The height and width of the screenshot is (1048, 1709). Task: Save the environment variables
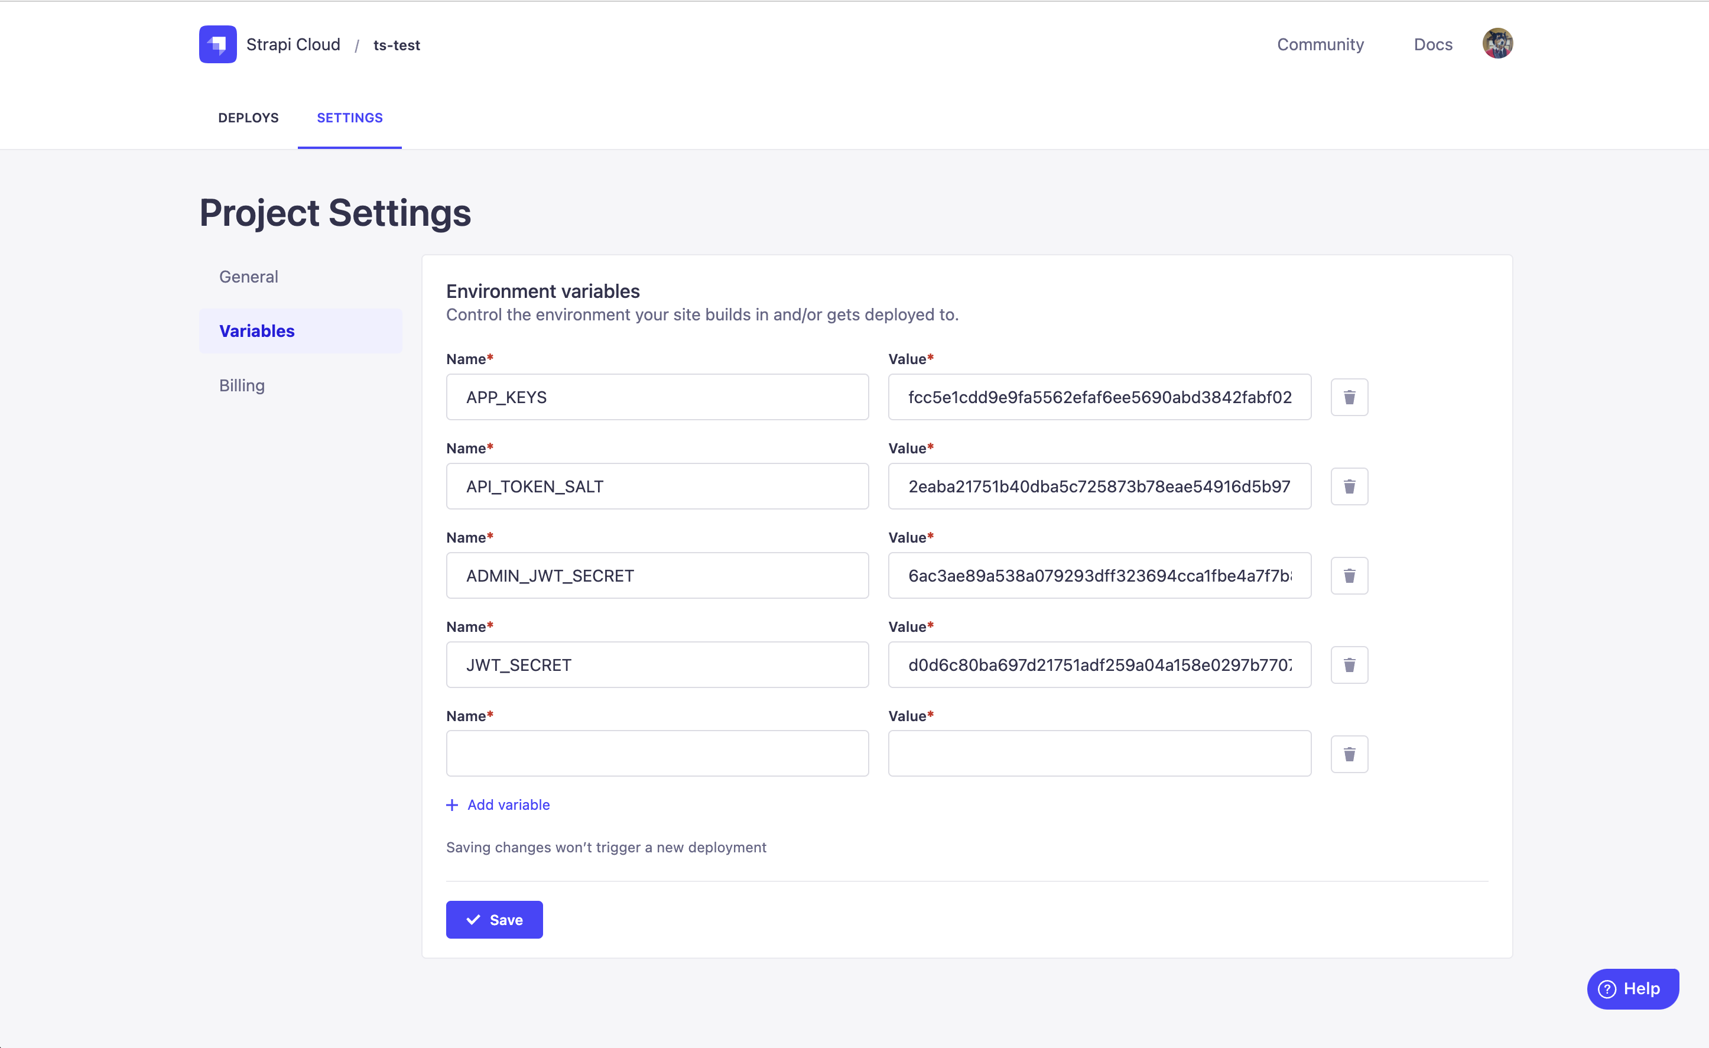tap(494, 920)
